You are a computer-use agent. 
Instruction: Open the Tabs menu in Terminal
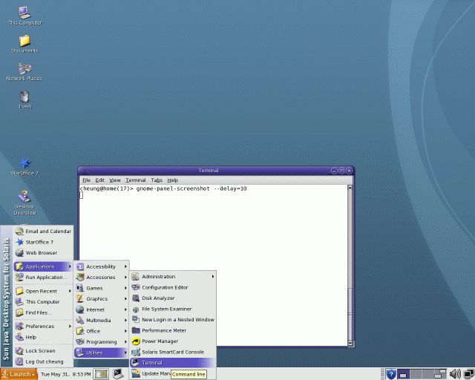(157, 180)
